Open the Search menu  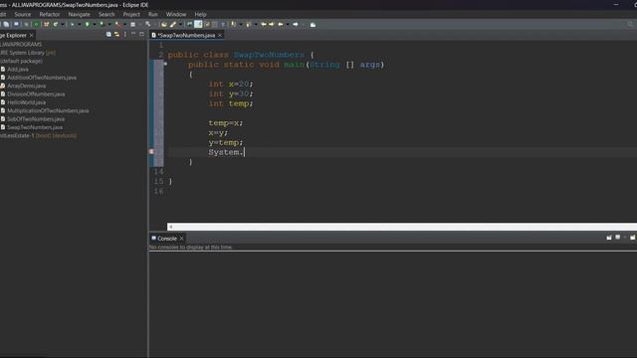click(106, 14)
